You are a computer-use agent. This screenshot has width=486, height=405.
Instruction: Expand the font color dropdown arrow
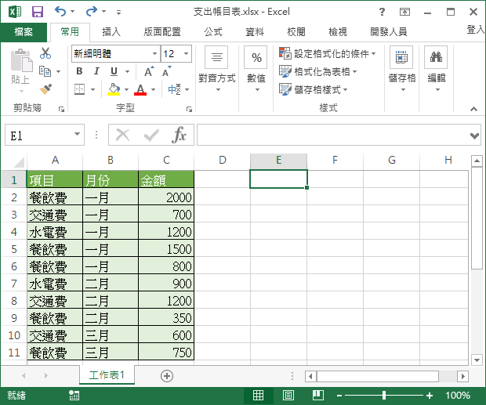(x=153, y=90)
